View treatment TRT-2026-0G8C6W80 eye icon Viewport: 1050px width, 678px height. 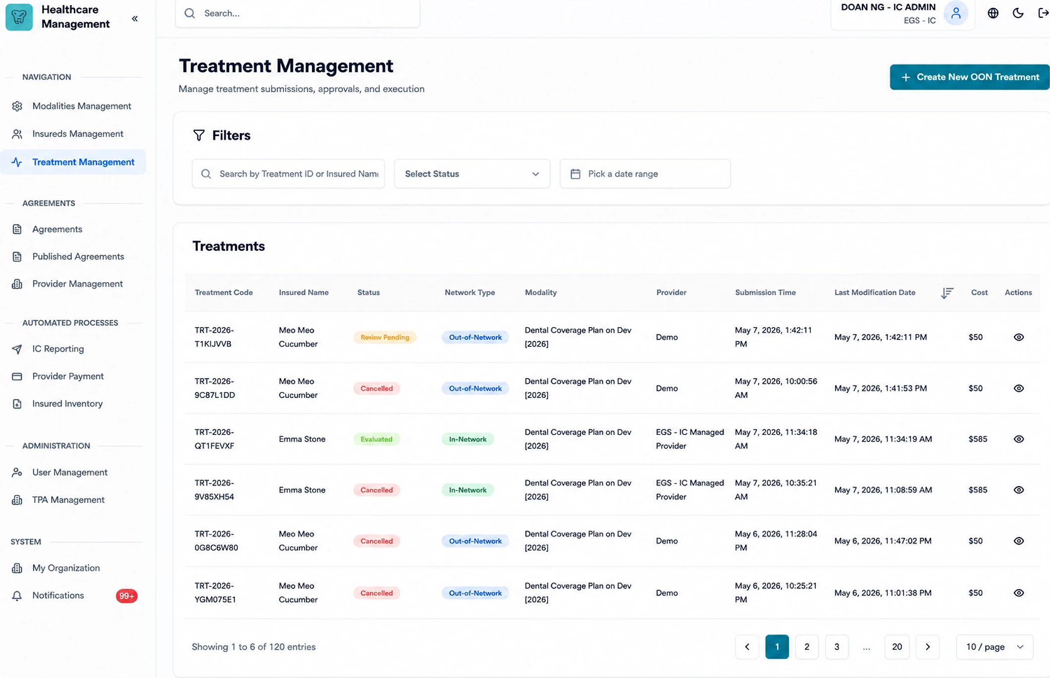click(1018, 541)
